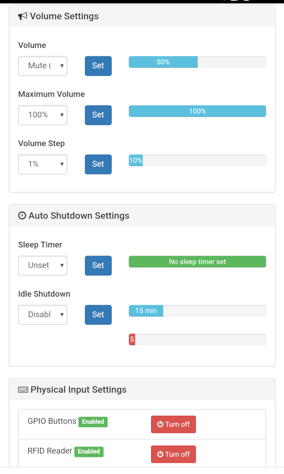Click the 10% volume step indicator bar
The image size is (284, 474).
click(x=135, y=160)
